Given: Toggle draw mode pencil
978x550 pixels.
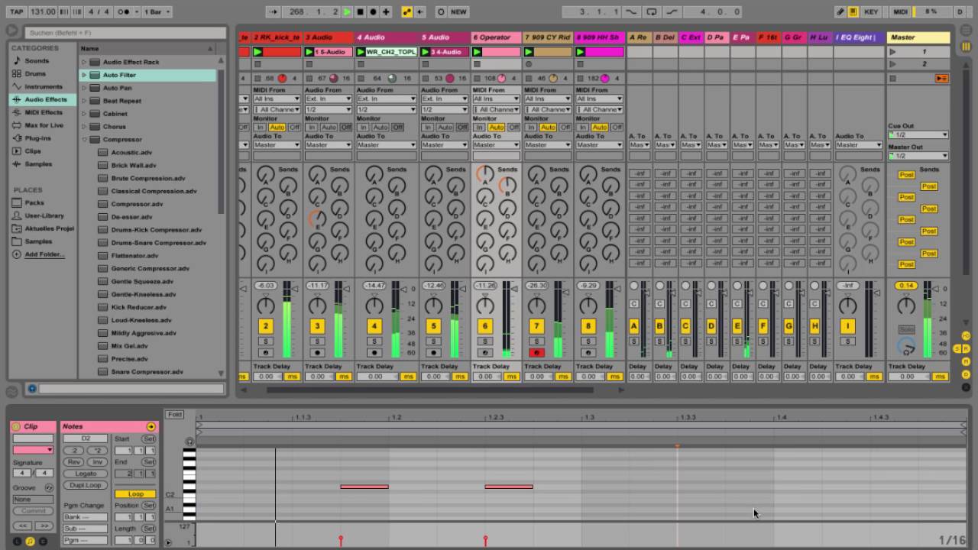Looking at the screenshot, I should [840, 11].
